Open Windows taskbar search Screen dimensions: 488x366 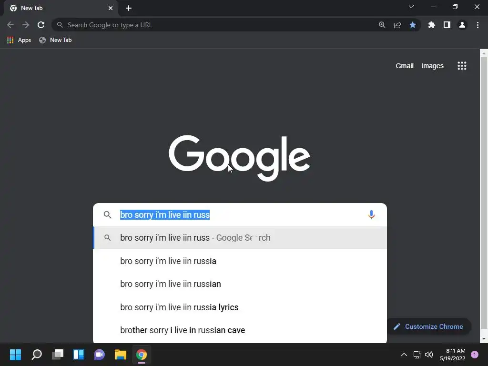click(x=37, y=355)
